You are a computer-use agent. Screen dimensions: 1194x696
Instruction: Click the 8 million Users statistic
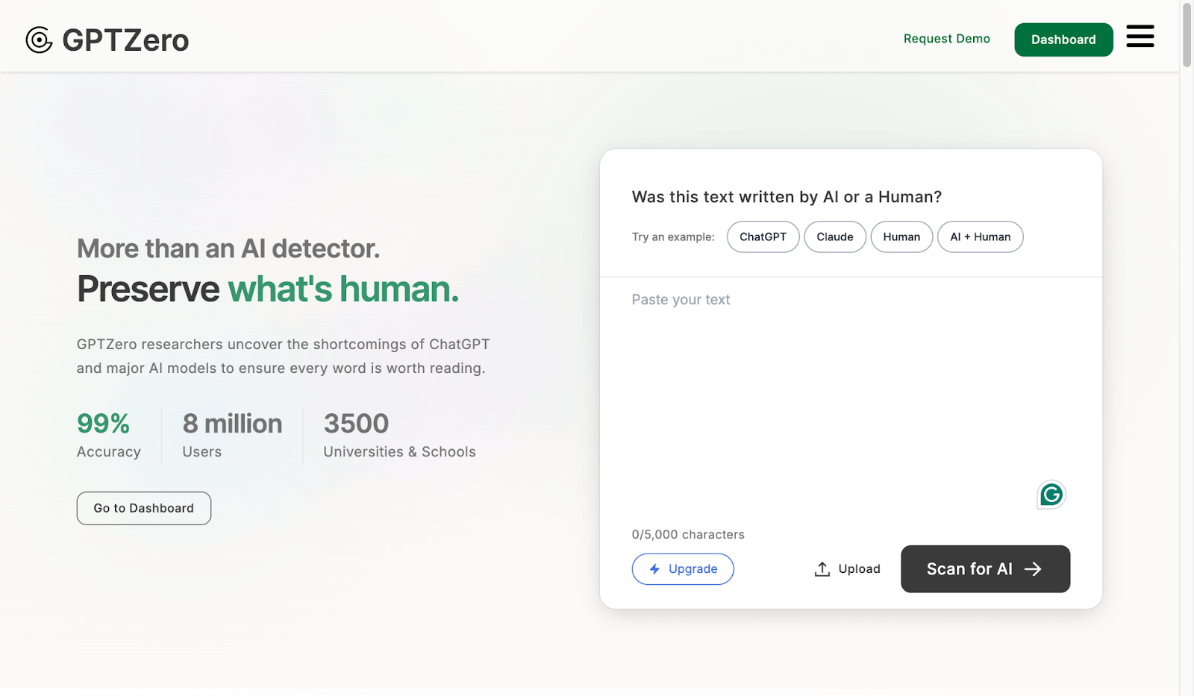tap(232, 435)
